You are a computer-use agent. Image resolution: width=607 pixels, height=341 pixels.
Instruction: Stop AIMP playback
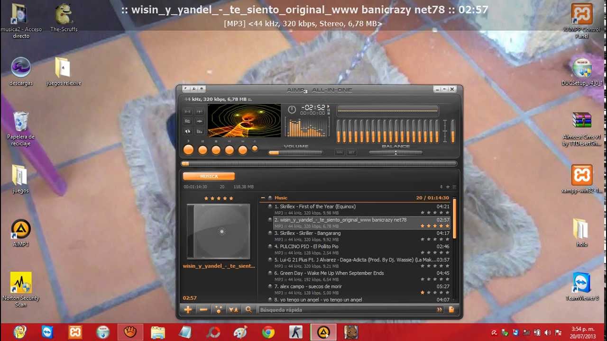pyautogui.click(x=216, y=150)
